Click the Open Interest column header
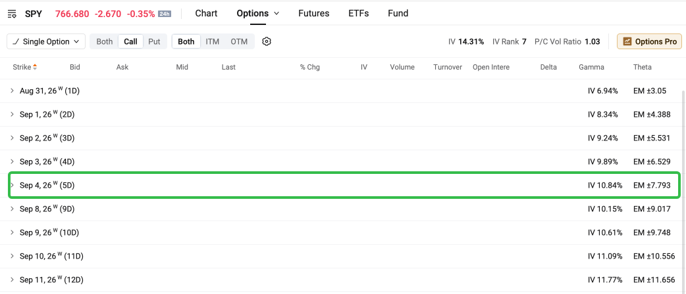This screenshot has width=686, height=294. 491,67
